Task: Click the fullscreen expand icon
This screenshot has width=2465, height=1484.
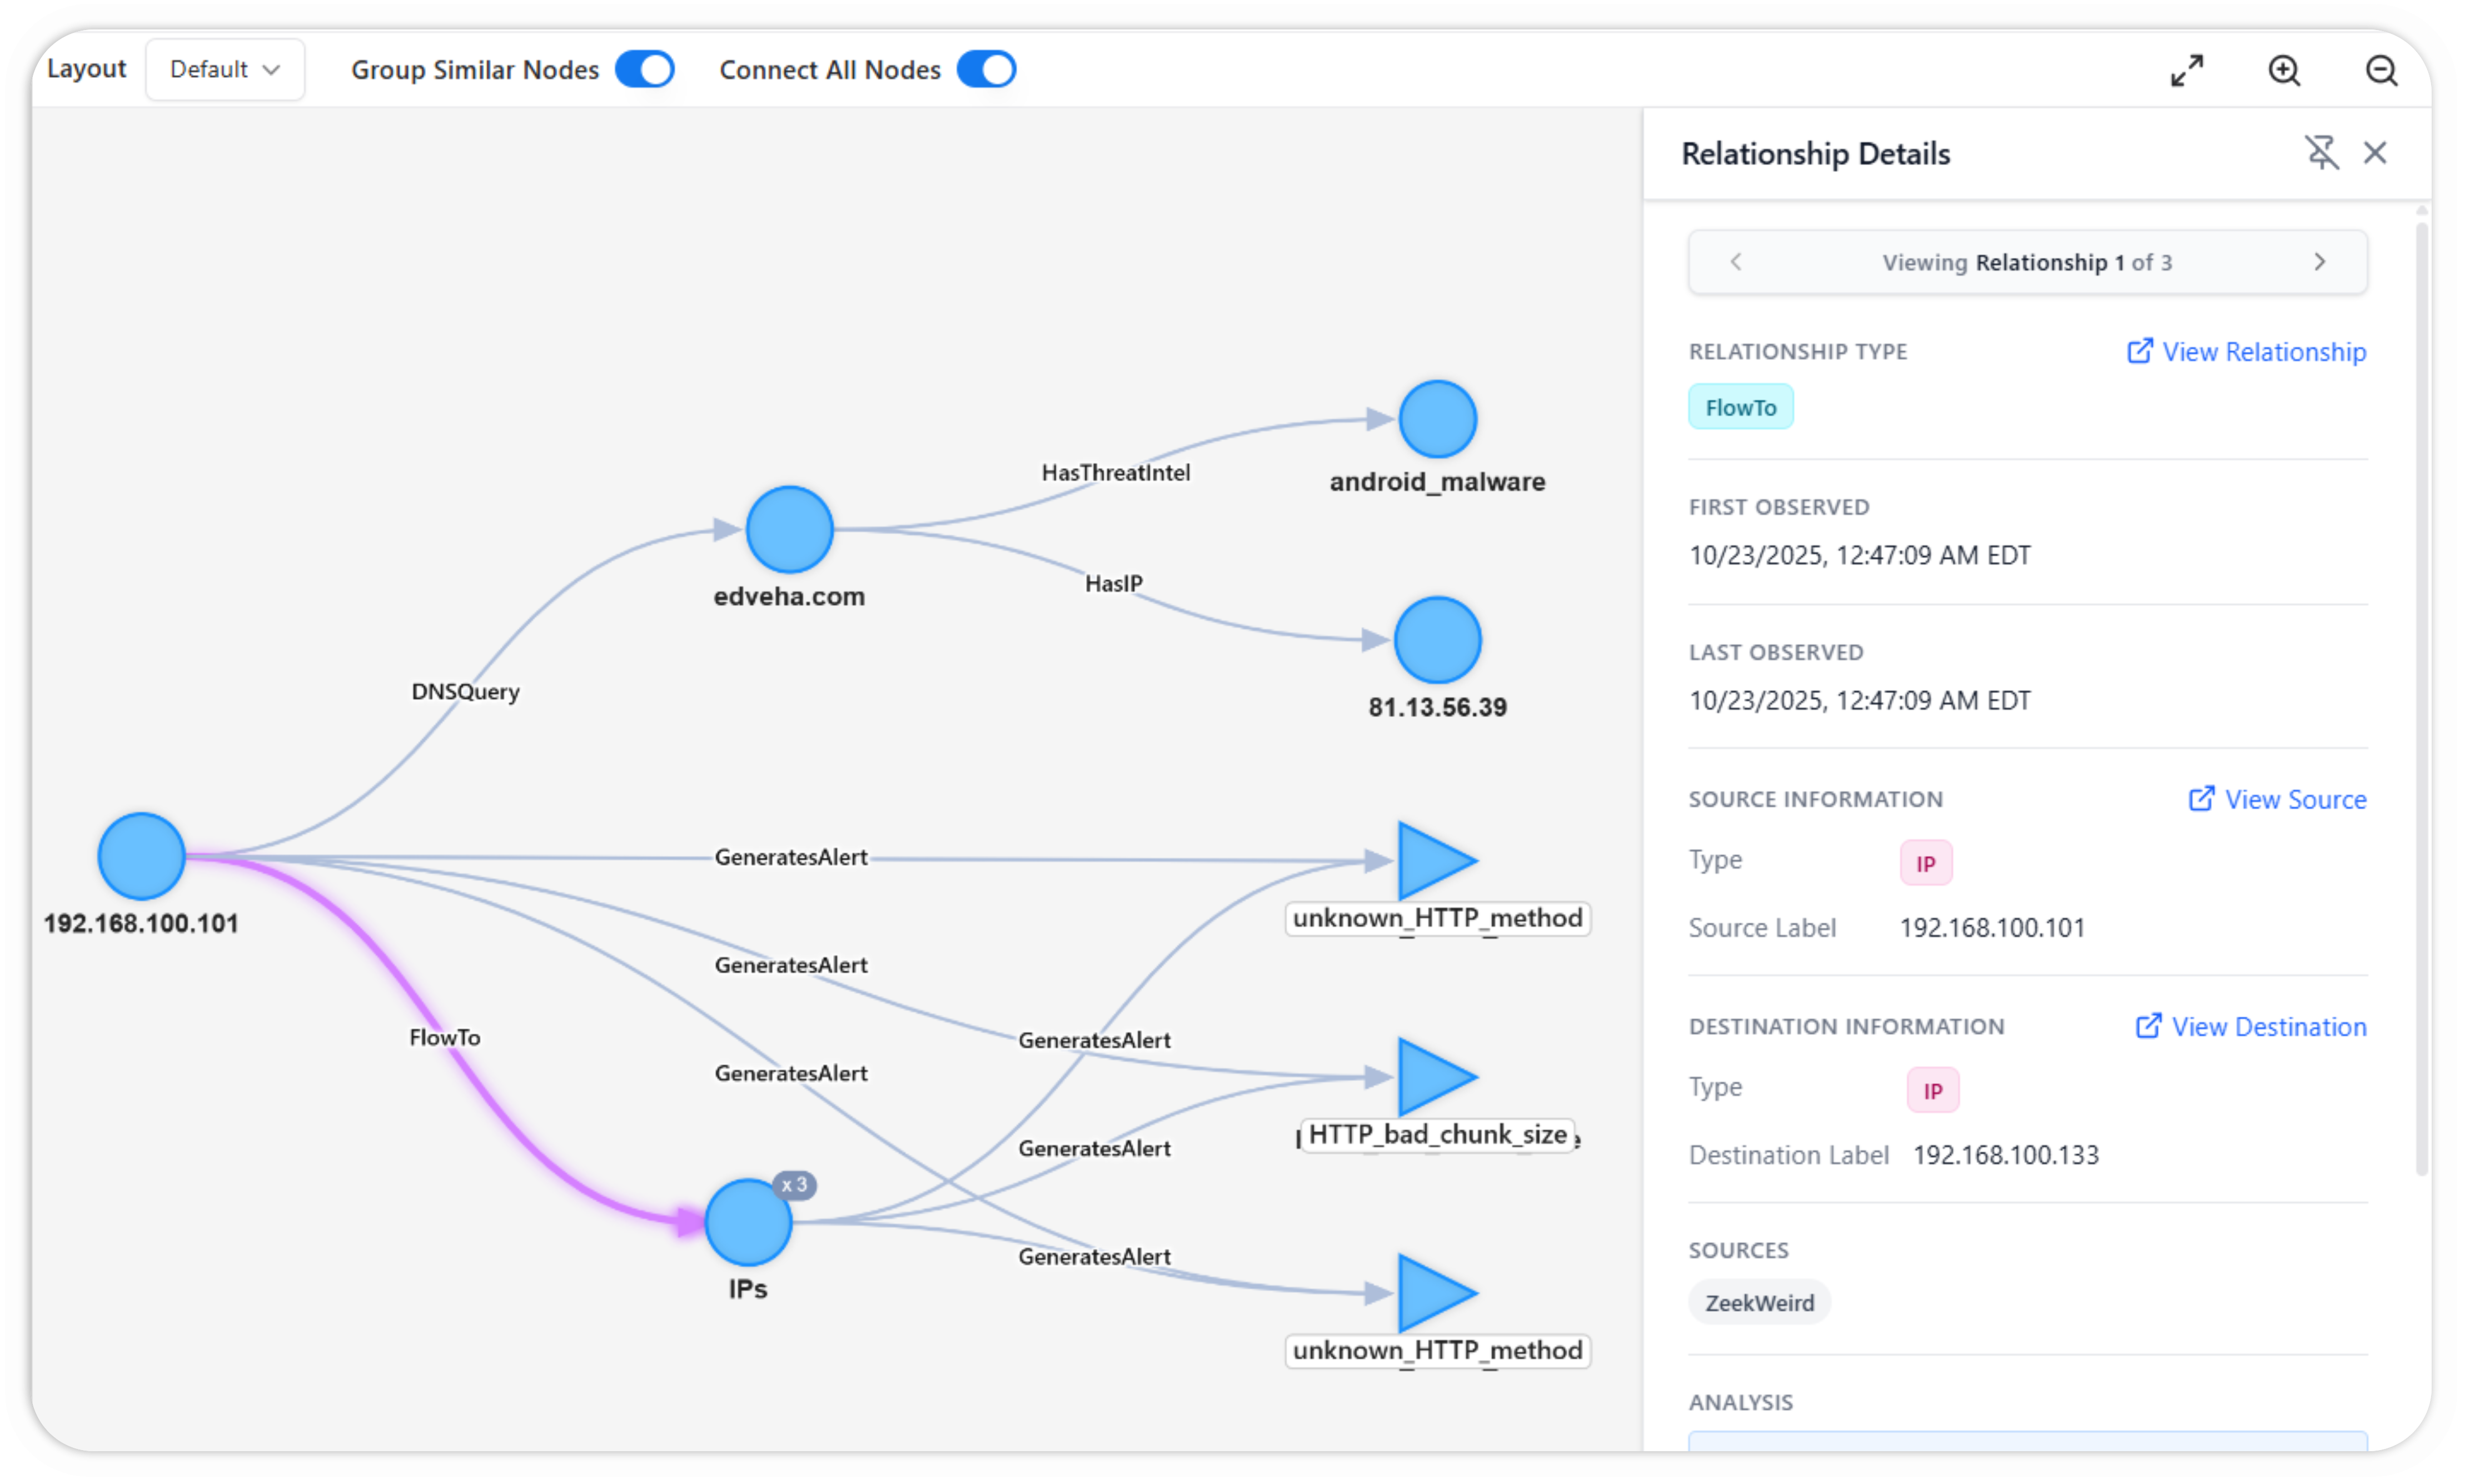Action: click(x=2187, y=71)
